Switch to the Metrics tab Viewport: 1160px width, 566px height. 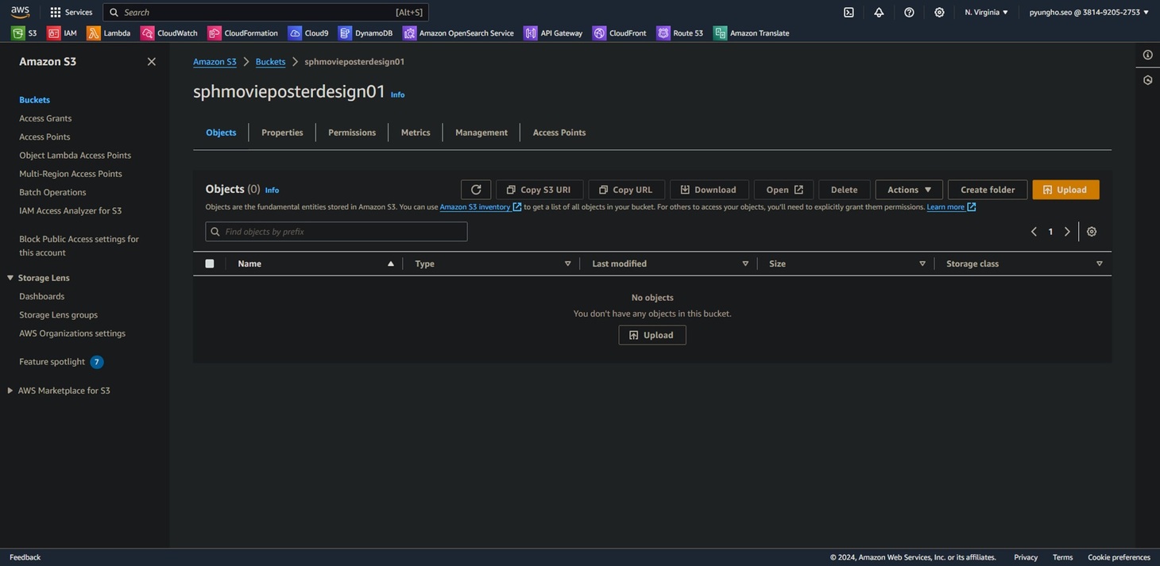416,133
